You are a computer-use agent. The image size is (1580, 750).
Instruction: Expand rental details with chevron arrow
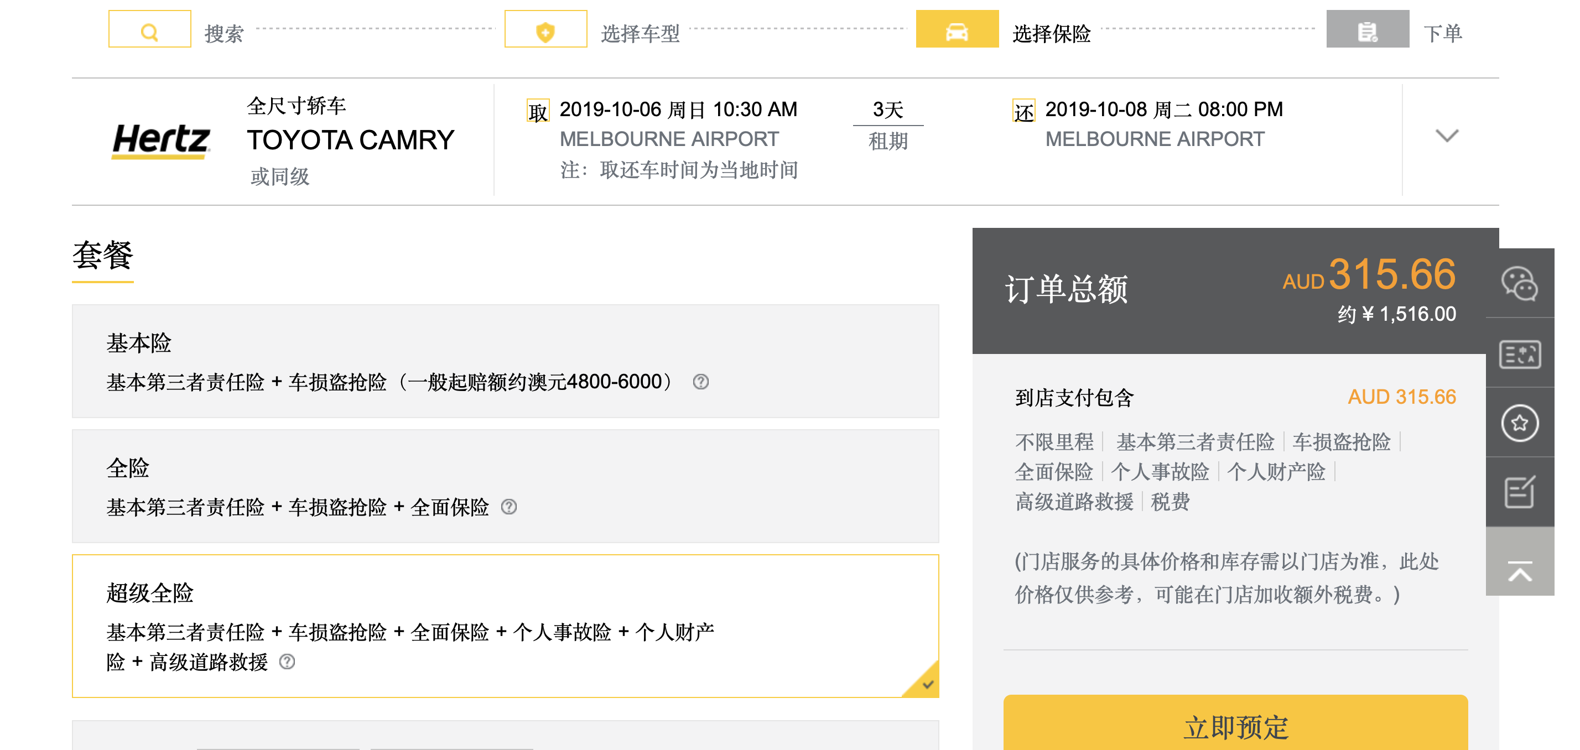[1446, 136]
